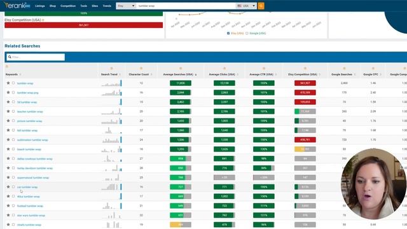Image resolution: width=407 pixels, height=229 pixels.
Task: Tick checkbox for 'cat tumbler wrap' row
Action: [x=13, y=186]
